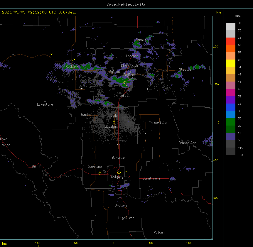This screenshot has height=247, width=253.
Task: Click the Didsbury town label
Action: 112,126
